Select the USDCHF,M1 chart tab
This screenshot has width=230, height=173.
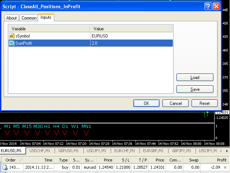tap(40, 151)
